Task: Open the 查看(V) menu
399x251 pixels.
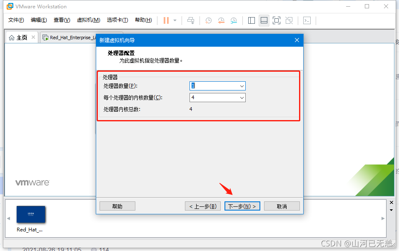Action: [62, 20]
